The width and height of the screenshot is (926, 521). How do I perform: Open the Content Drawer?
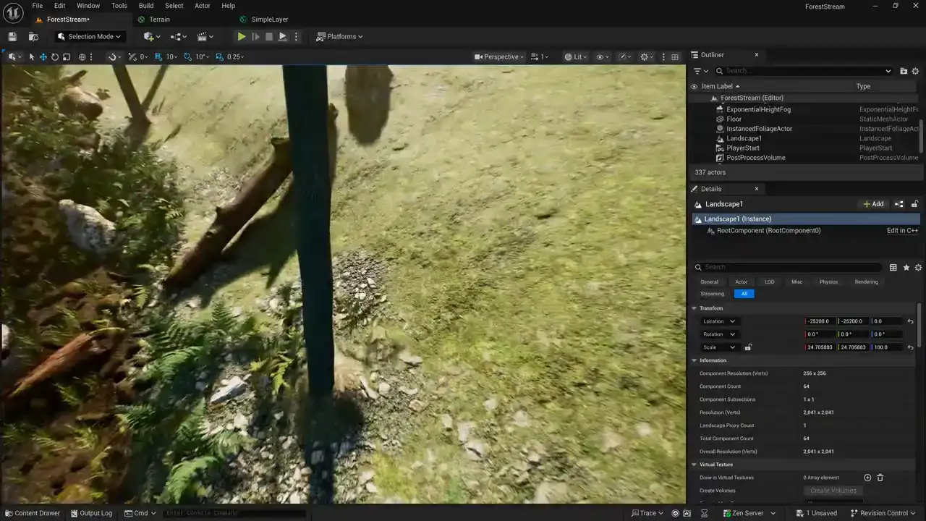33,513
